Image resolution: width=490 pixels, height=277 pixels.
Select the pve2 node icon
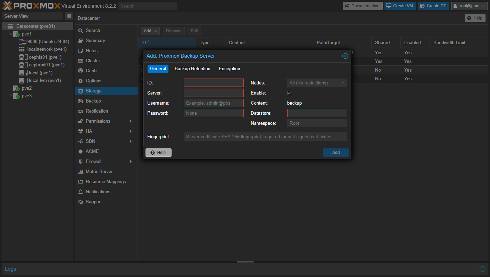point(16,88)
